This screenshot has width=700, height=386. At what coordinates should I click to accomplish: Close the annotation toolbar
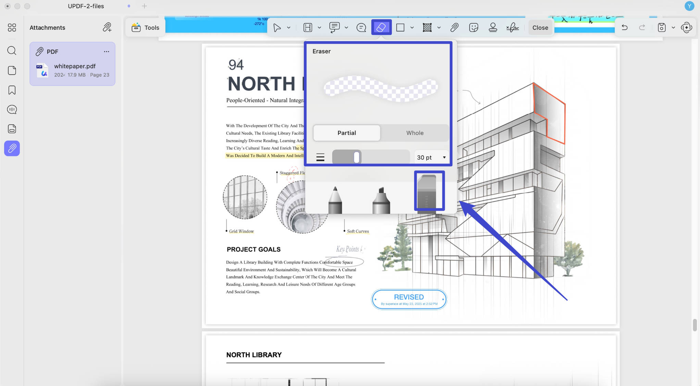(540, 28)
